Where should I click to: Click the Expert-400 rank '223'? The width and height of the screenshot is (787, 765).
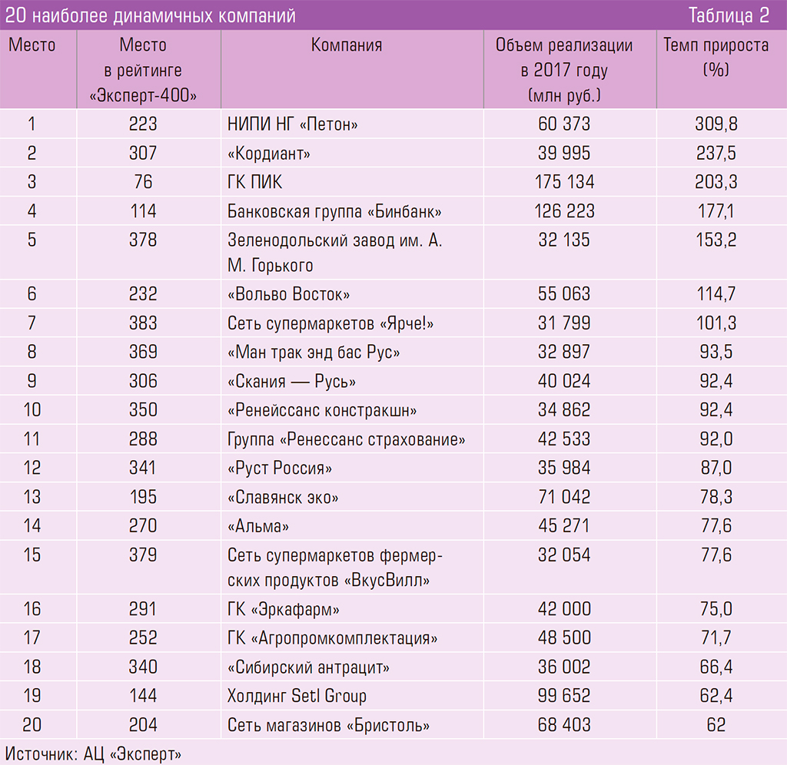(x=143, y=124)
